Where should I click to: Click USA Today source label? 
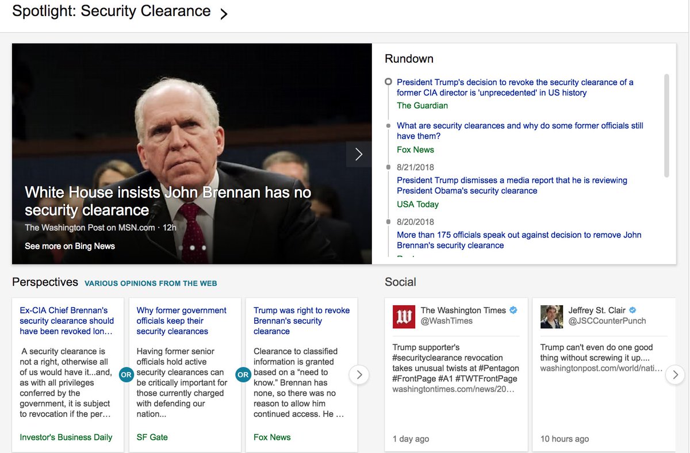417,205
